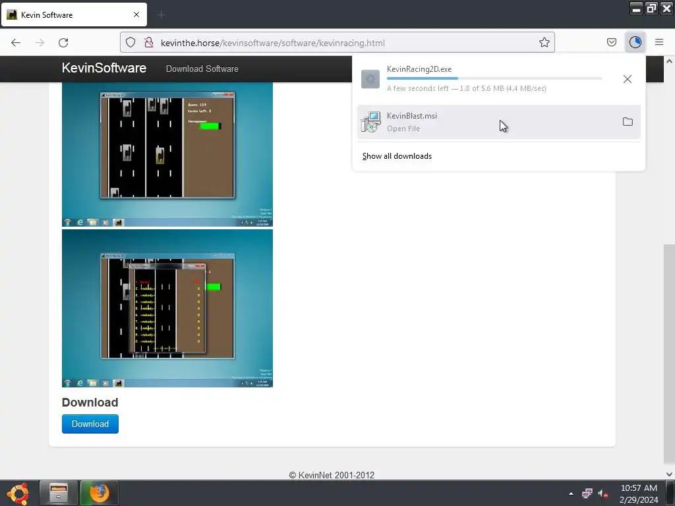Bookmark this page with the star icon
675x506 pixels.
tap(544, 42)
